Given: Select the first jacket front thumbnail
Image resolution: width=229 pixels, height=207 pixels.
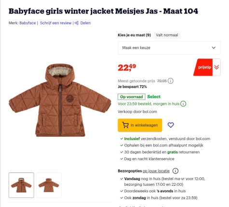Looking at the screenshot, I should click(x=21, y=185).
